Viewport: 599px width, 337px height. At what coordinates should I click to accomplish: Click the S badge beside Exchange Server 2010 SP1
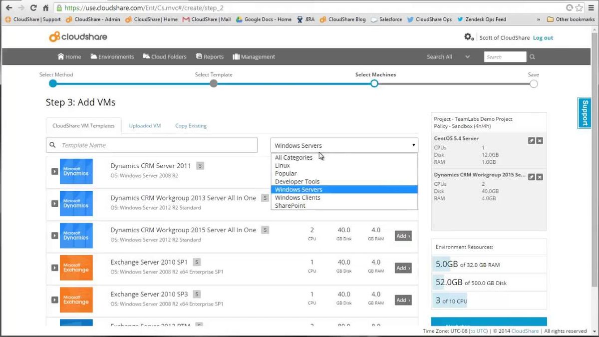197,262
